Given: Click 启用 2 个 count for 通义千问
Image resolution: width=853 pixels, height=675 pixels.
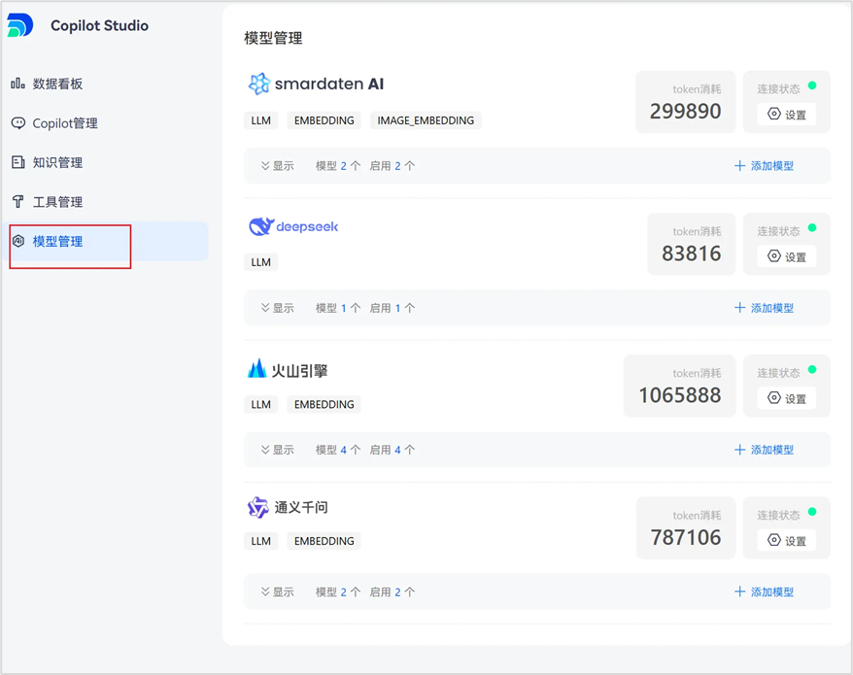Looking at the screenshot, I should coord(392,591).
